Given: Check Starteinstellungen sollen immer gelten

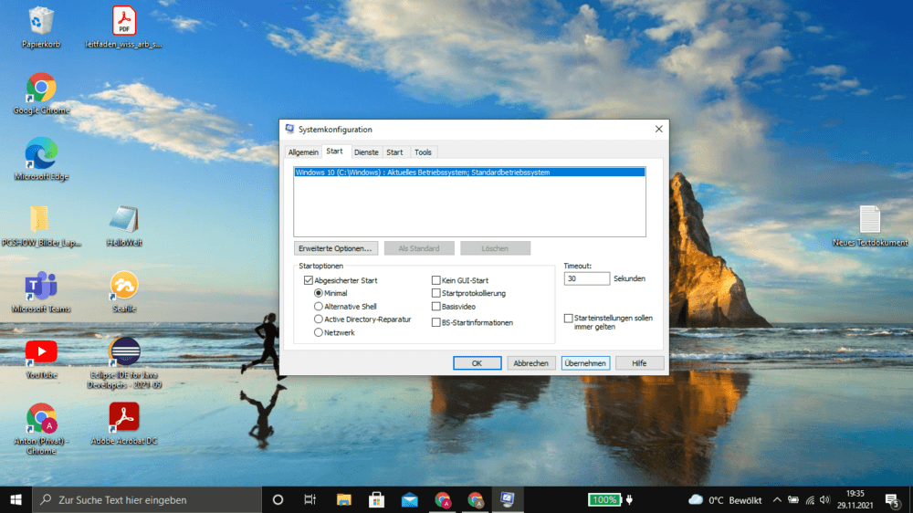Looking at the screenshot, I should pos(568,318).
